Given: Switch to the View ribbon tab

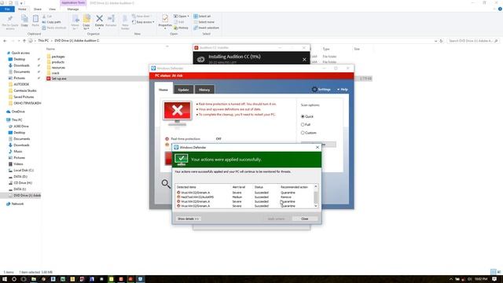Looking at the screenshot, I should click(52, 9).
